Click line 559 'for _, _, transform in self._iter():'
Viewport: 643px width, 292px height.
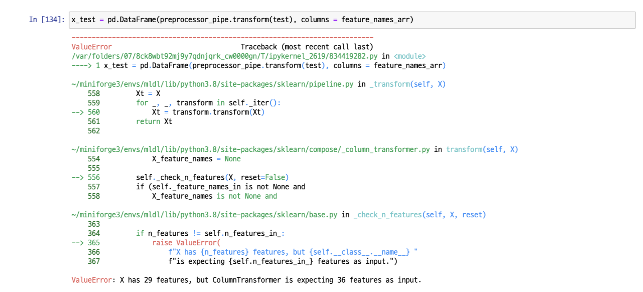[208, 103]
